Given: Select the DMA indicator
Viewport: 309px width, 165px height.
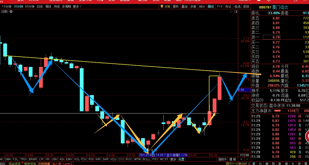Looking at the screenshot, I should click(x=8, y=159).
